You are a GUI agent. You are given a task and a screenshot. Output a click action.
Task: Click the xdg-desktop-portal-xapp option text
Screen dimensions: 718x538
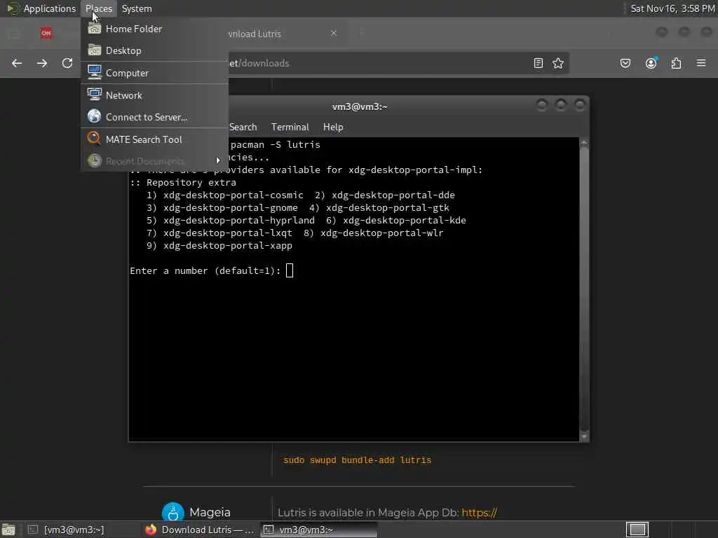coord(228,246)
